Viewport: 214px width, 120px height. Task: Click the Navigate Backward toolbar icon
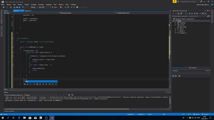(4, 7)
